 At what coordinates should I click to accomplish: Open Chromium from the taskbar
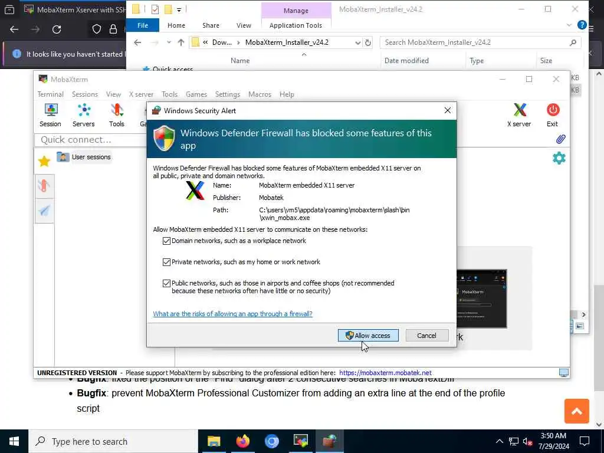(x=271, y=441)
